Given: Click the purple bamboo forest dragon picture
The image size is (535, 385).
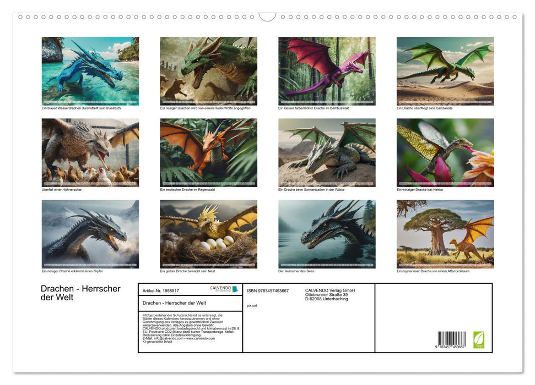Looking at the screenshot, I should (x=327, y=70).
